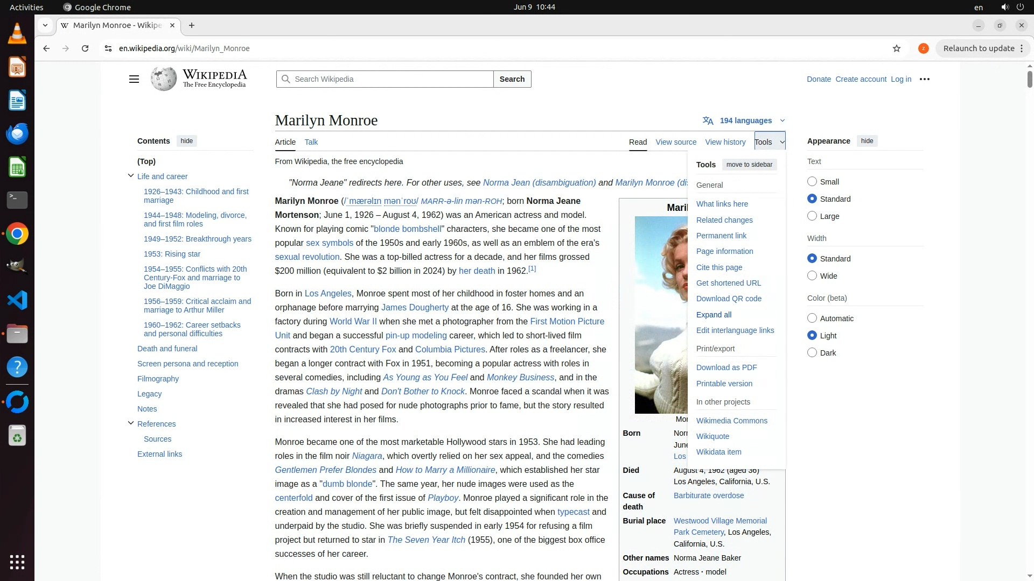
Task: Select the Wide width option
Action: click(812, 275)
